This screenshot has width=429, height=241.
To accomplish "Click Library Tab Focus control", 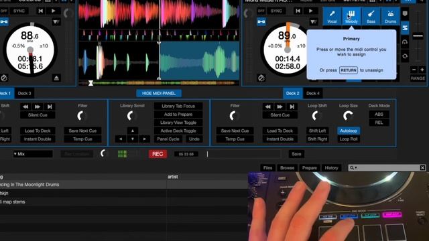I will [178, 106].
